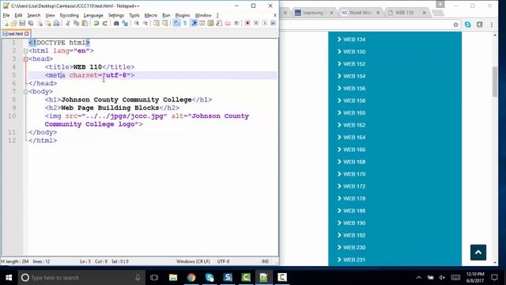Open the Plugins menu

pos(183,15)
